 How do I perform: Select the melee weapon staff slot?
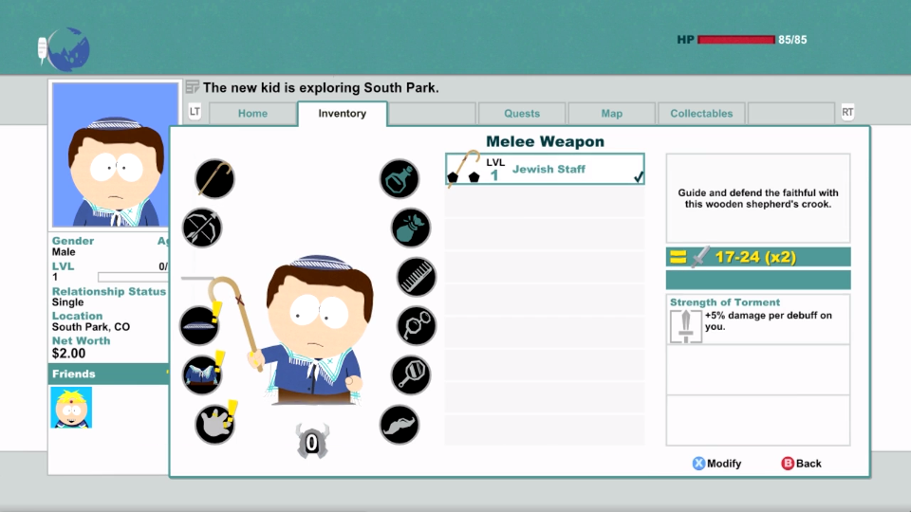[215, 178]
